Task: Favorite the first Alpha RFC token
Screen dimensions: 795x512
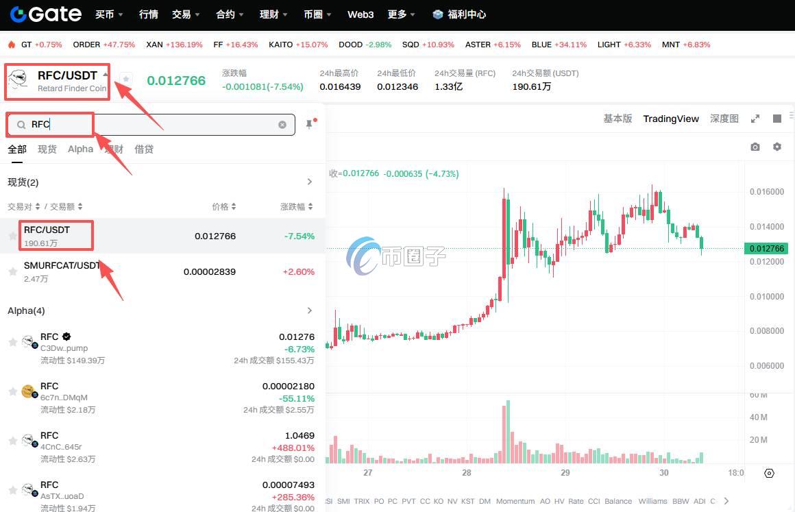Action: [x=12, y=342]
